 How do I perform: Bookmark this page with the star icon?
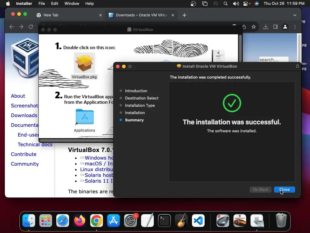(x=254, y=27)
